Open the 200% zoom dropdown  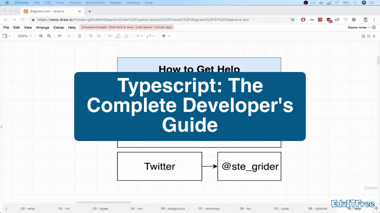pos(25,36)
